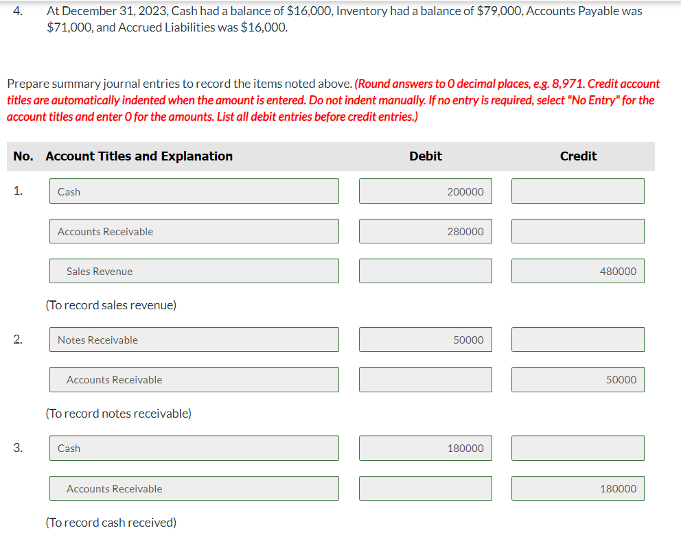
Task: Click the debit field showing 280000
Action: (x=426, y=231)
